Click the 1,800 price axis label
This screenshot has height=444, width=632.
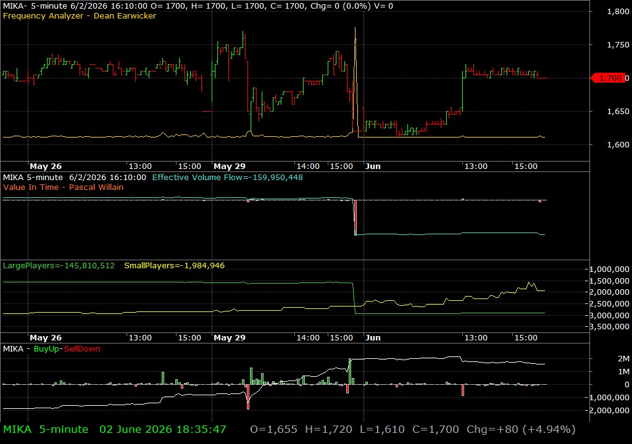point(618,12)
